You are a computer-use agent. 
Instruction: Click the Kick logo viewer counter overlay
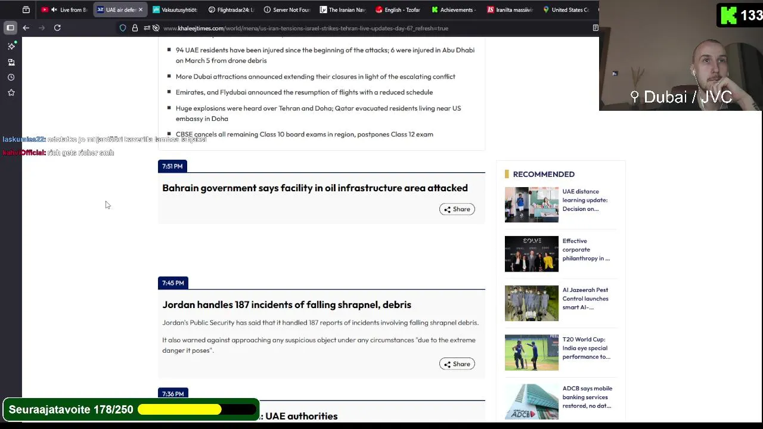740,15
